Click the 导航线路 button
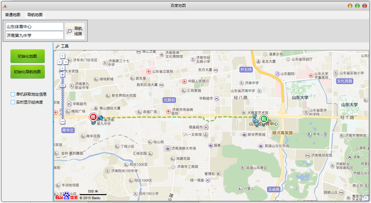 [75, 31]
